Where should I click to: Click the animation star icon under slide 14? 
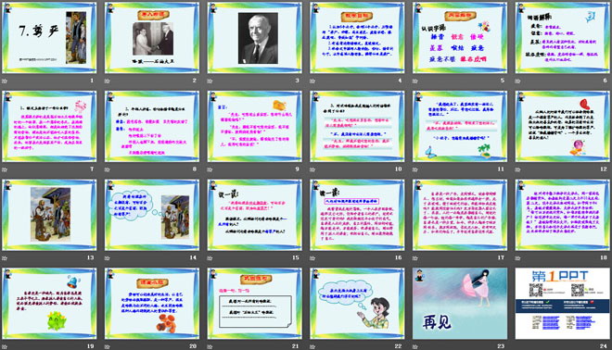107,258
